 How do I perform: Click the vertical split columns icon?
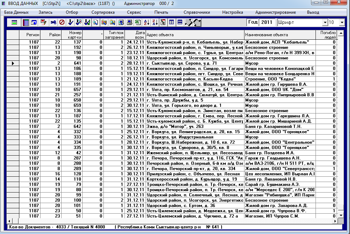point(171,22)
